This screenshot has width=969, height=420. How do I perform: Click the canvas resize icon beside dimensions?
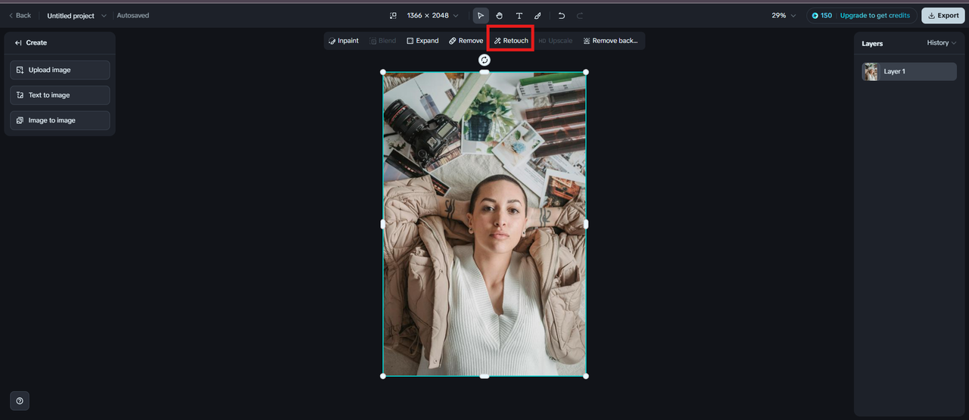(x=393, y=15)
